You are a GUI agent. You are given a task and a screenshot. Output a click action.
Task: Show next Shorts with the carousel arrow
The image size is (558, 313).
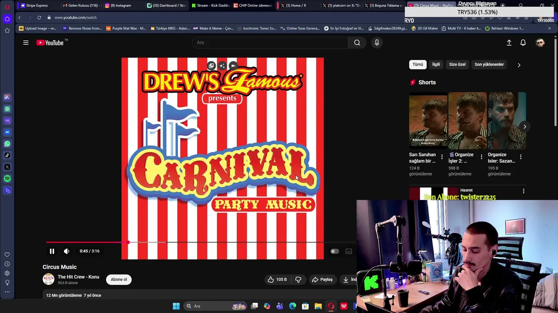525,127
